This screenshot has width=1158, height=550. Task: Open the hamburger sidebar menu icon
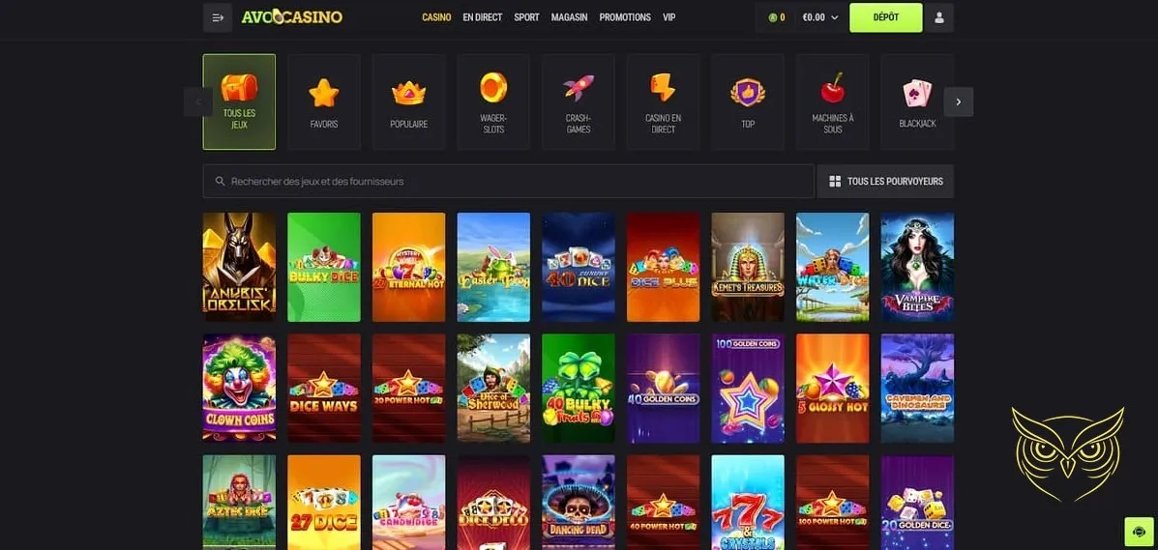tap(217, 17)
